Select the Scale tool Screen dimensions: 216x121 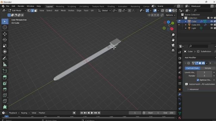5,46
